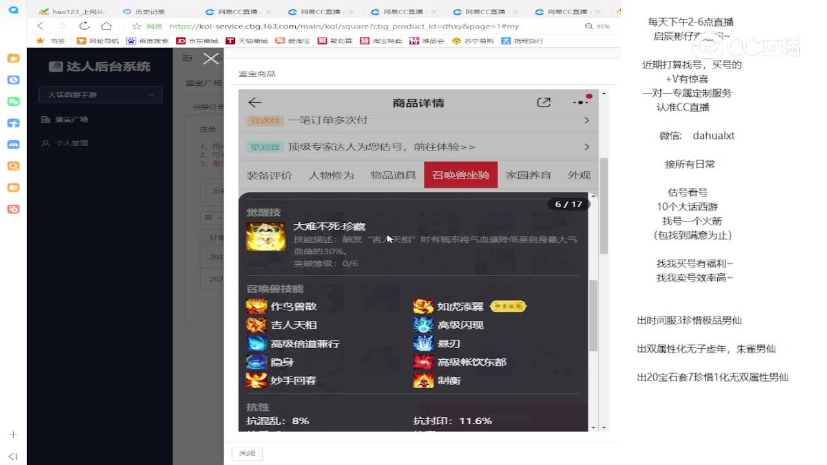Reload the page with the refresh icon
This screenshot has width=827, height=465.
pos(84,26)
